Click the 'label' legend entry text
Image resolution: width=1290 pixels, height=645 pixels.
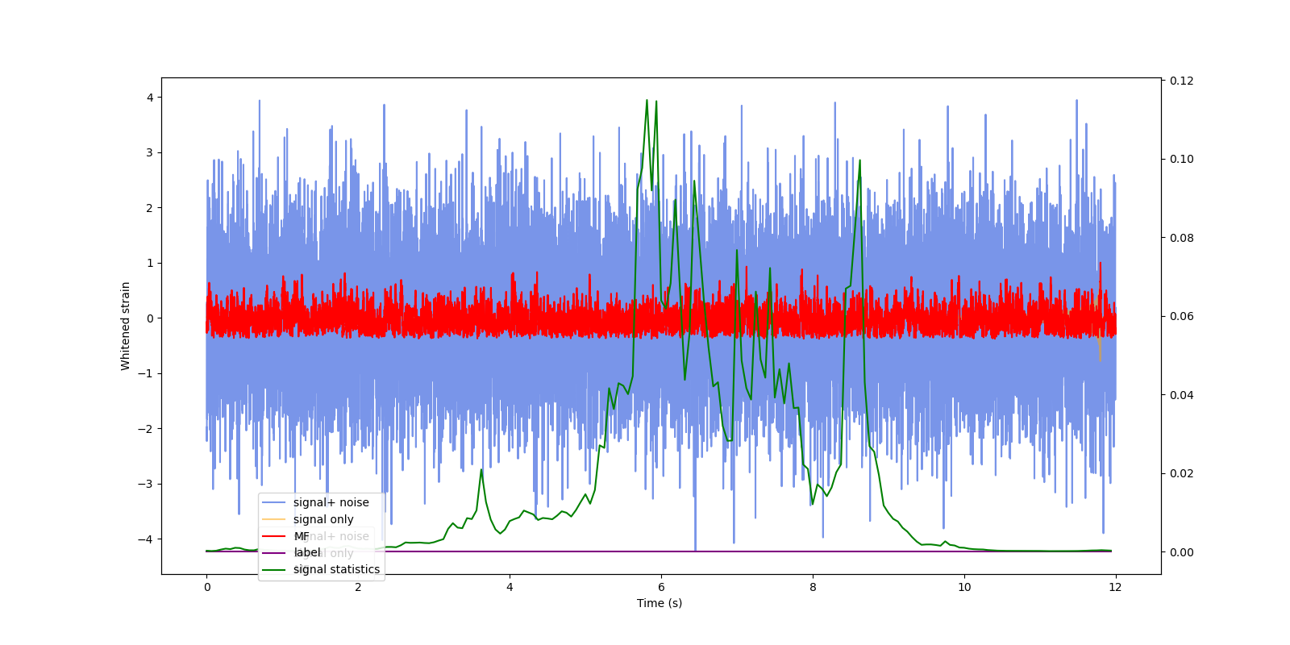[306, 552]
